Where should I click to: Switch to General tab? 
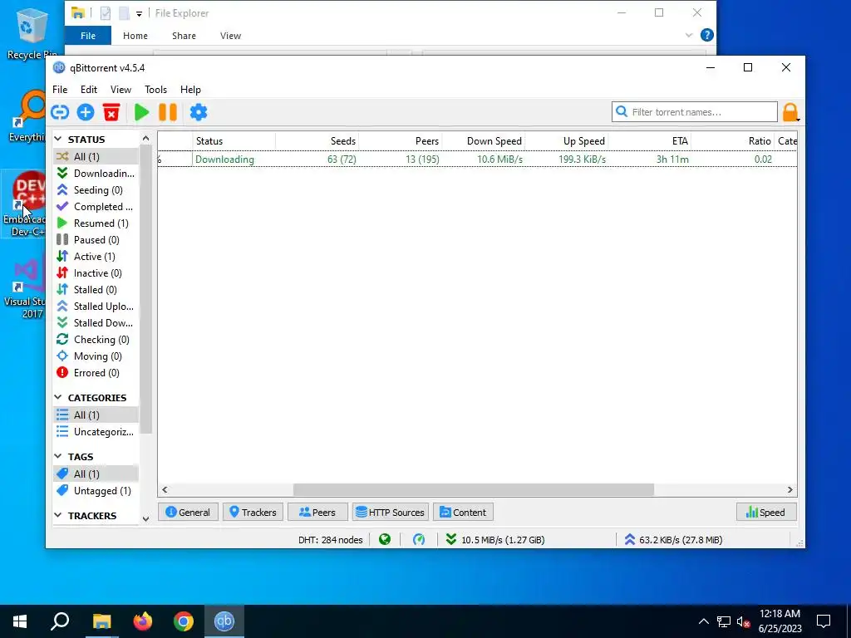188,512
